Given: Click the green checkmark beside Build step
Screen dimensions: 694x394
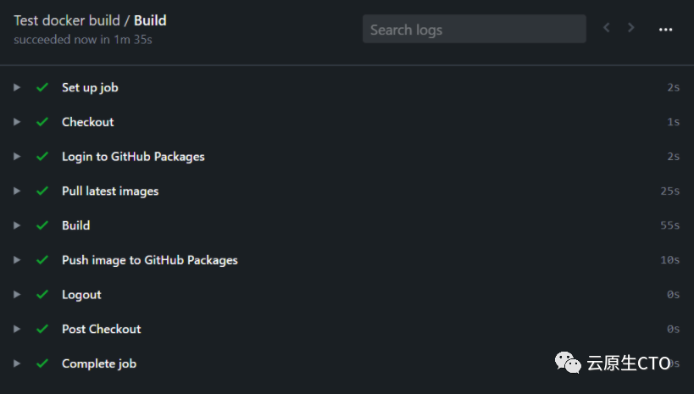Looking at the screenshot, I should [42, 225].
